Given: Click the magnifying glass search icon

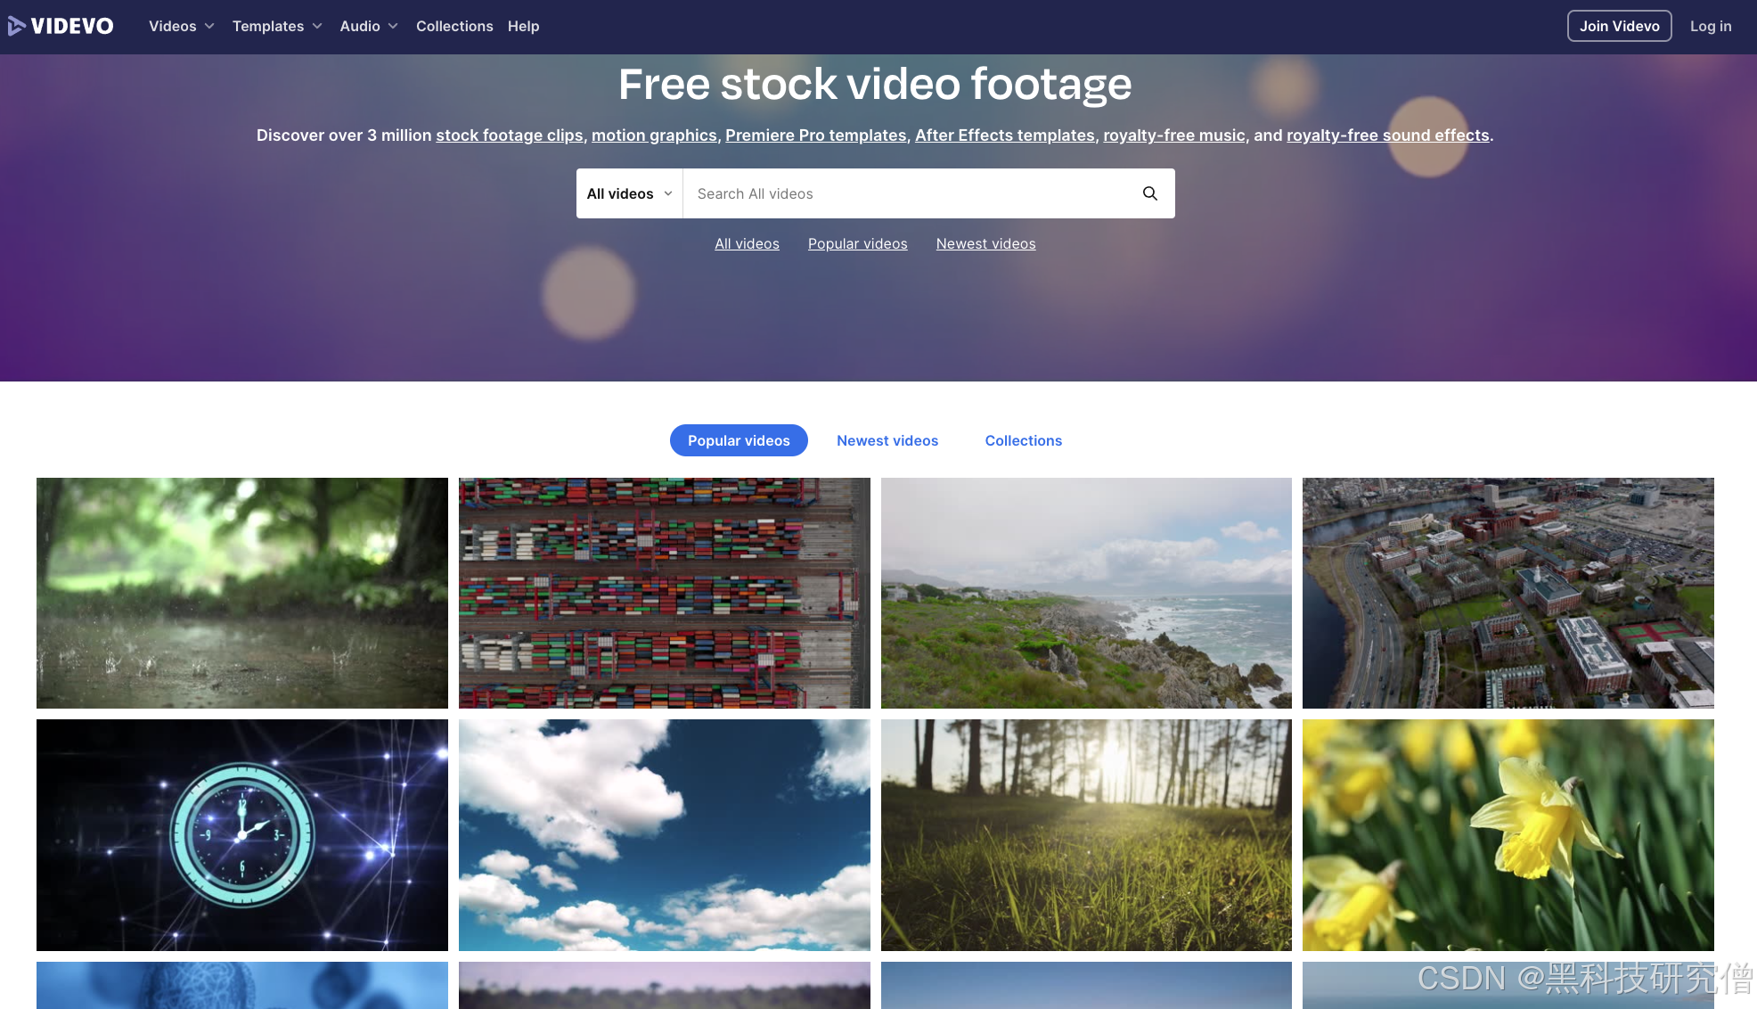Looking at the screenshot, I should click(x=1149, y=193).
